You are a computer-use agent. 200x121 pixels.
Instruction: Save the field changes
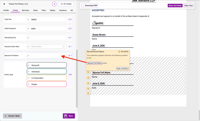(x=69, y=116)
